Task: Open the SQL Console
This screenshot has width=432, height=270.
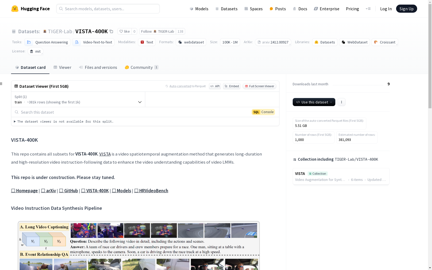Action: [263, 112]
